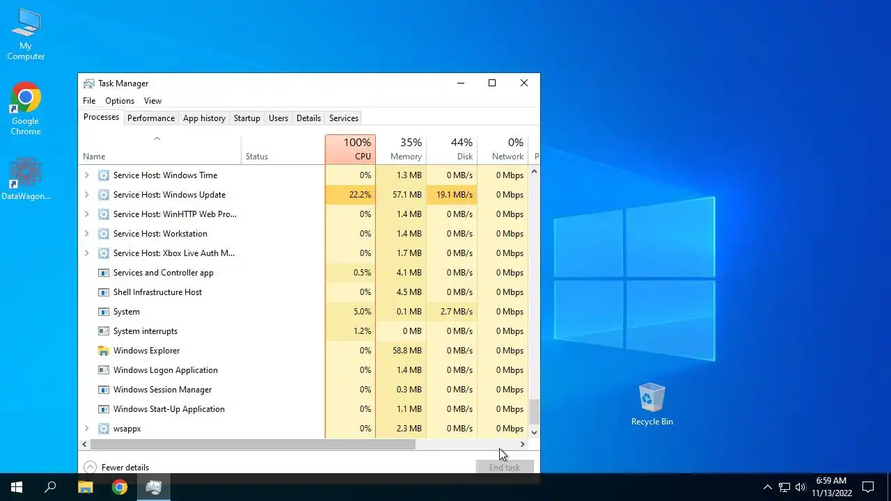Switch to the App history tab

204,118
